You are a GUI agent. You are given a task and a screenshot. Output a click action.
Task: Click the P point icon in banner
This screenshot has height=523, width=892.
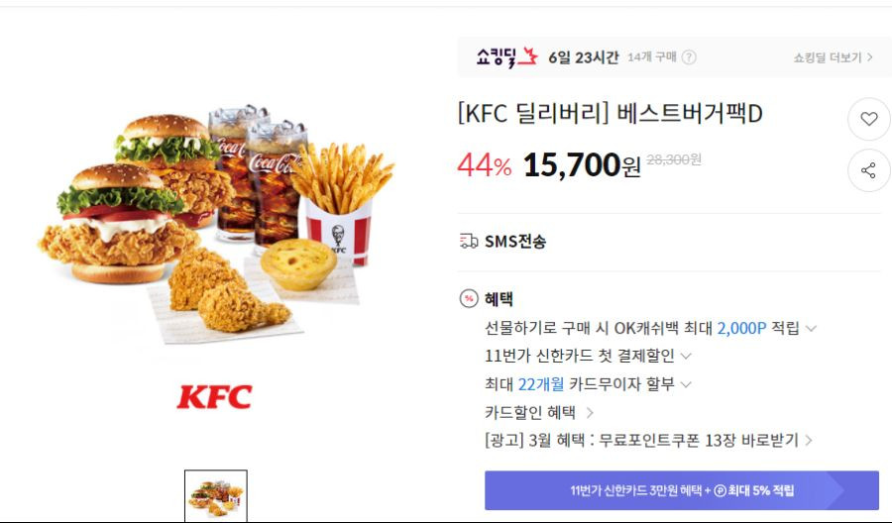pyautogui.click(x=720, y=490)
